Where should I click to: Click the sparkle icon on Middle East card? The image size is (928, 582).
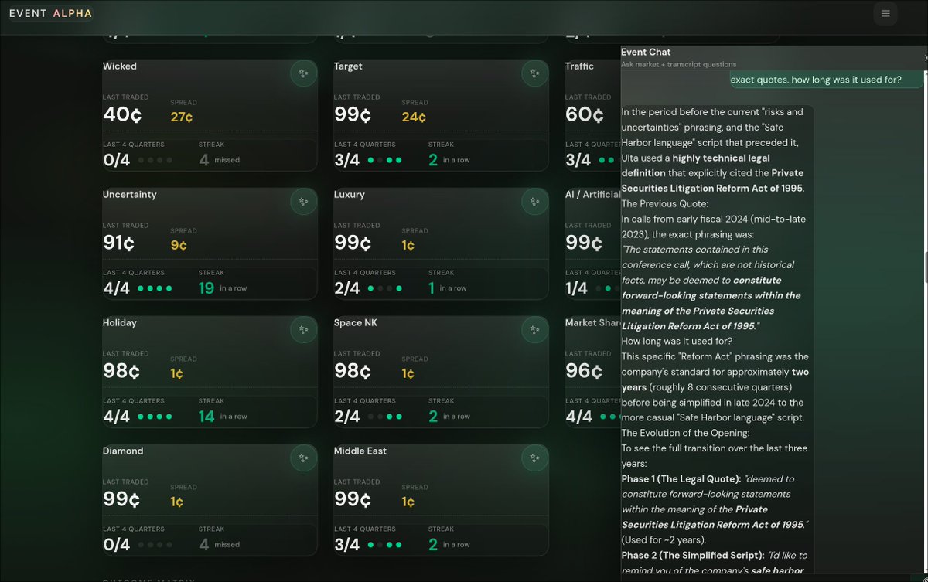coord(534,458)
